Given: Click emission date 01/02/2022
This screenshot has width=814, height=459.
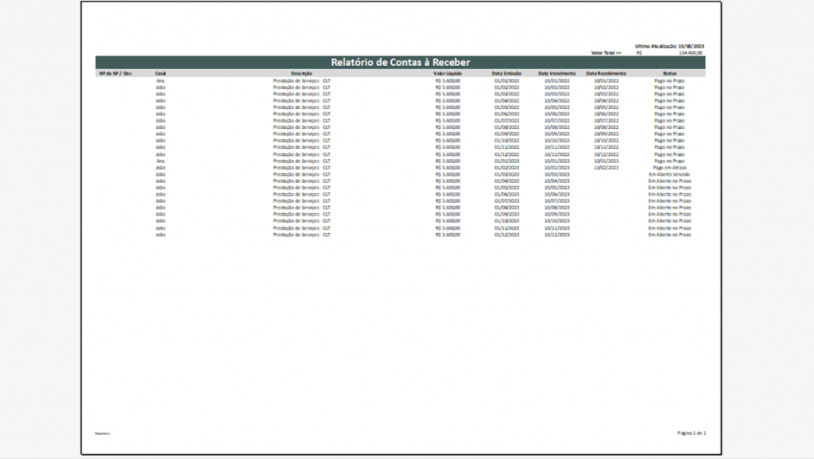Looking at the screenshot, I should (506, 88).
